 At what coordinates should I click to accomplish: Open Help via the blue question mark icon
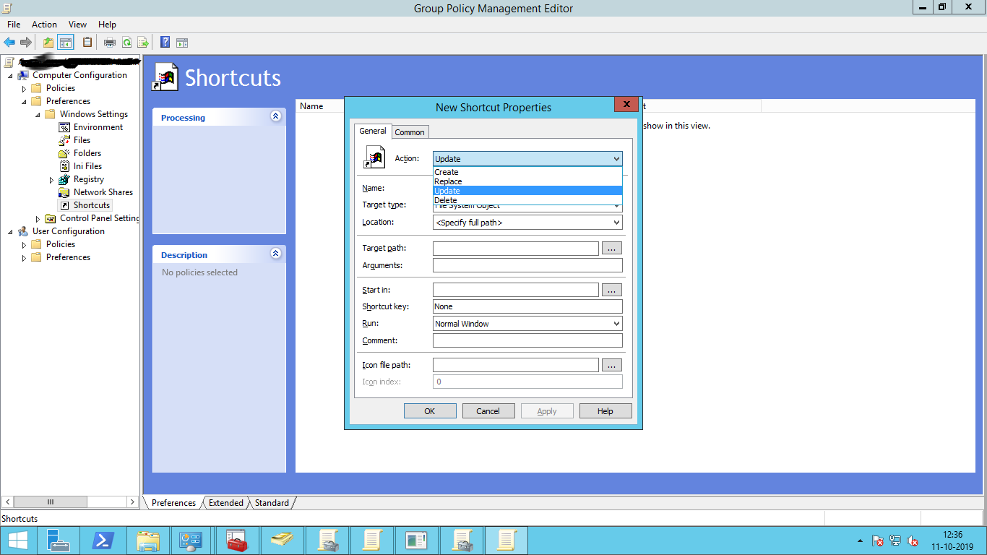pyautogui.click(x=165, y=43)
